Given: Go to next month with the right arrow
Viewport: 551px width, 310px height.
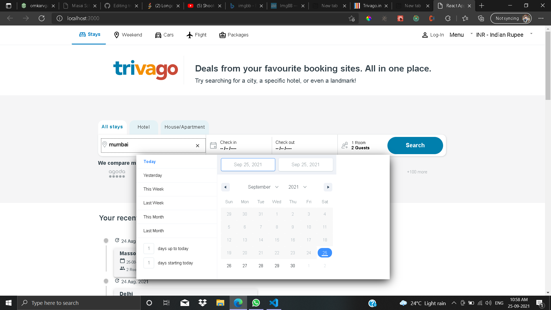Looking at the screenshot, I should tap(328, 187).
